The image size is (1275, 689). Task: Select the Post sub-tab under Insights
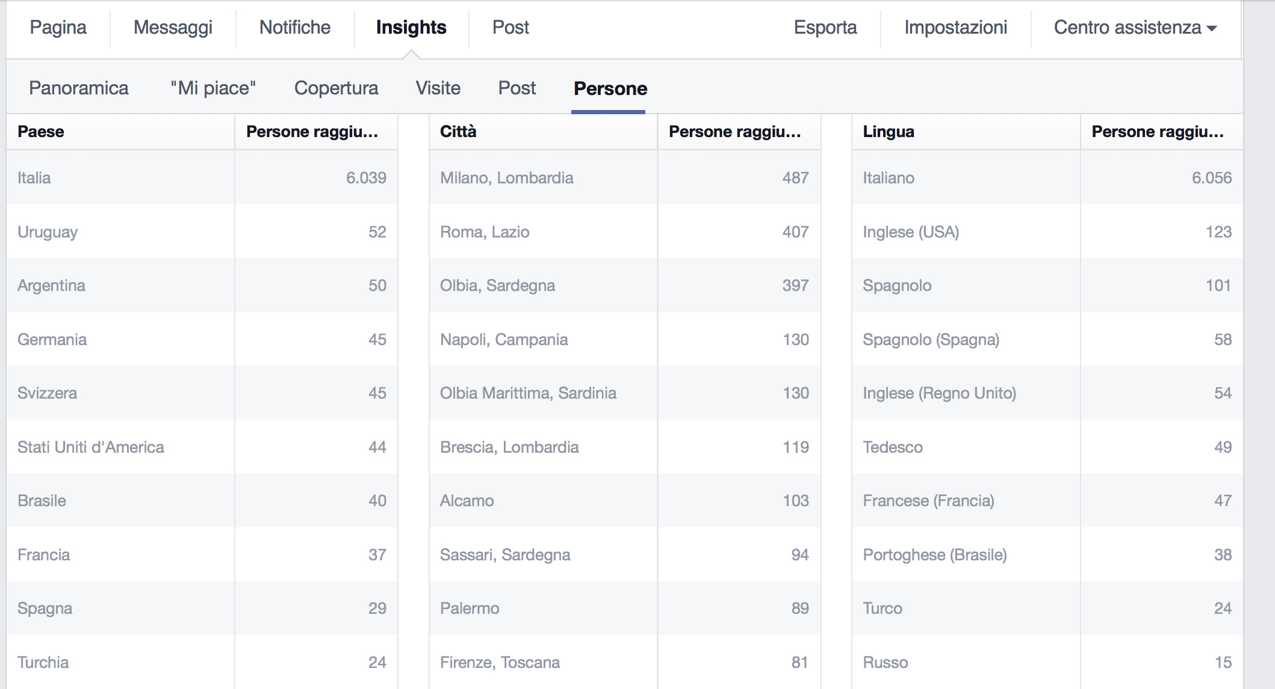(x=517, y=88)
